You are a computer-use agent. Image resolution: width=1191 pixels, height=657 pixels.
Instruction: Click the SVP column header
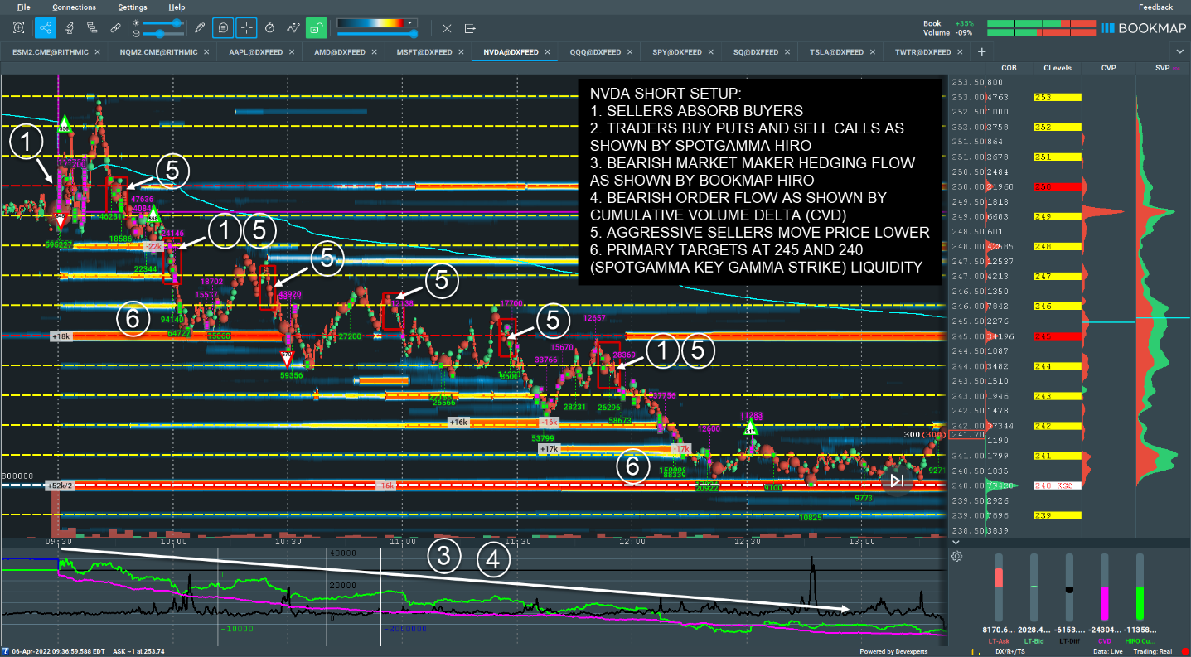[1163, 68]
